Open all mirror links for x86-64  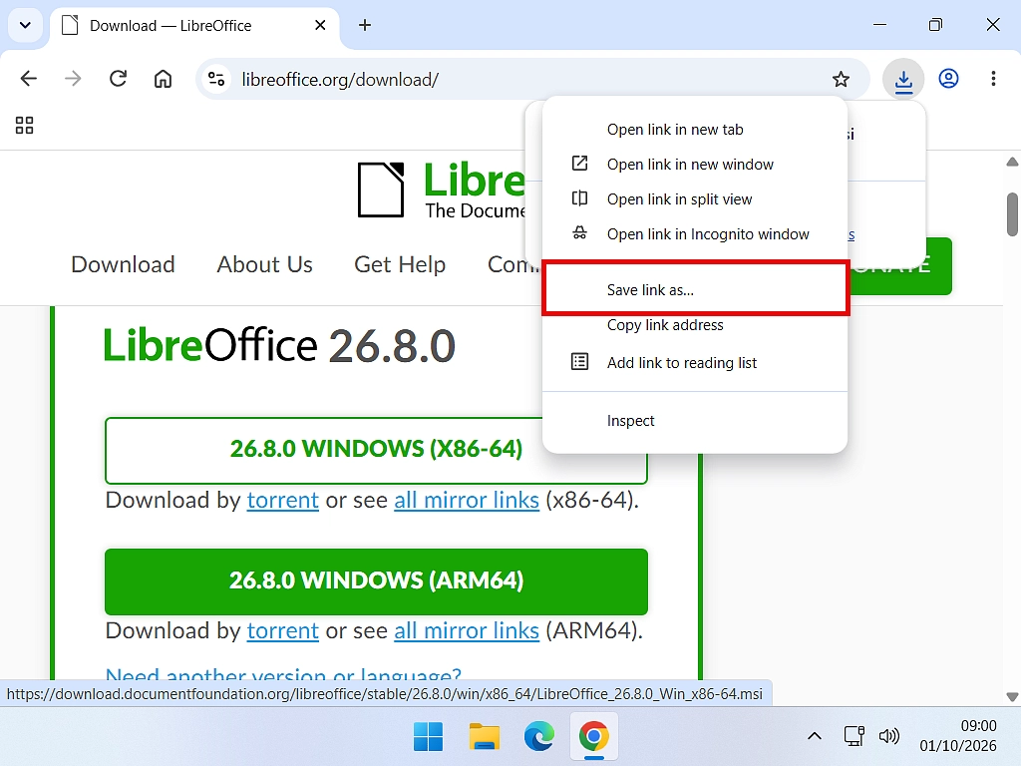[467, 501]
